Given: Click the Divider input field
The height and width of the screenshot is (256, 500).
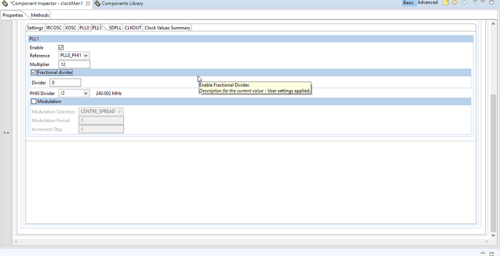Looking at the screenshot, I should tap(65, 83).
